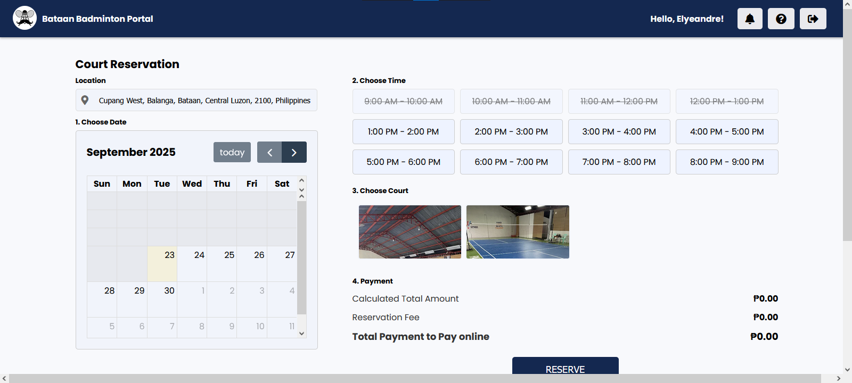852x383 pixels.
Task: Select the 8:00 PM - 9:00 PM slot
Action: 727,162
